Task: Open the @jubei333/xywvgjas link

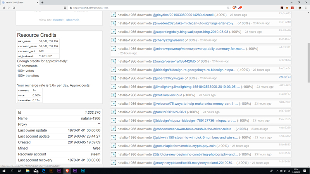Action: [168, 78]
